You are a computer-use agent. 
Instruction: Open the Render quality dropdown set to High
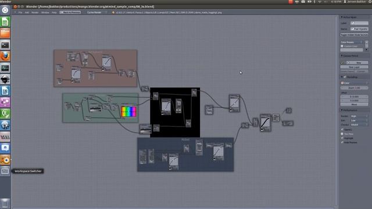[359, 116]
